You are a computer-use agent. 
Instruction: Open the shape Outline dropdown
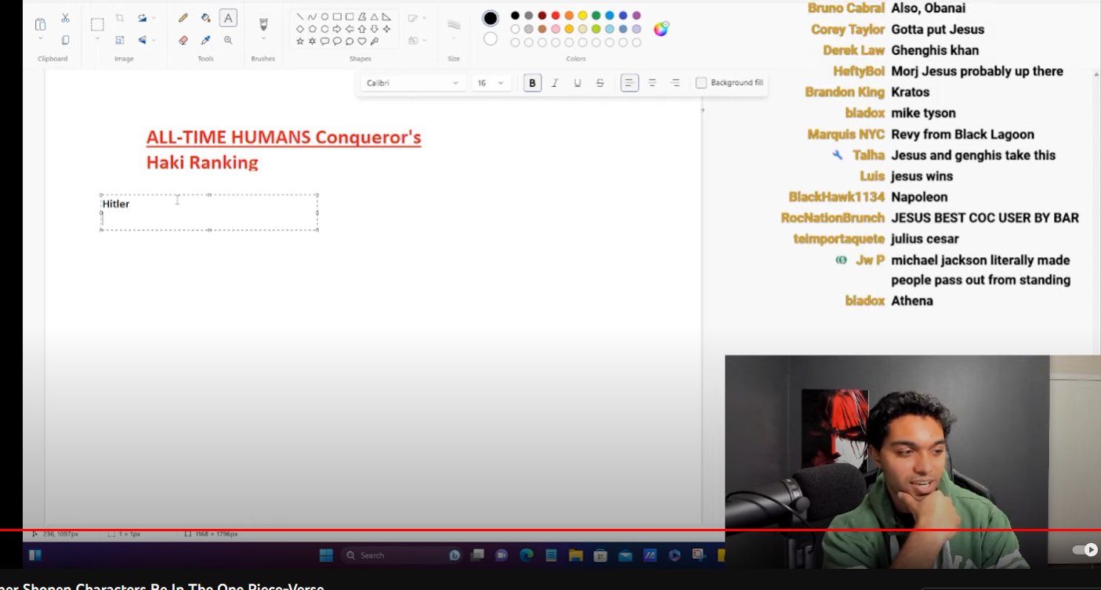(x=416, y=17)
